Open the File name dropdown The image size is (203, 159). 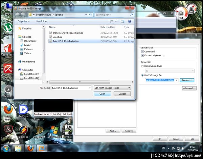click(90, 88)
